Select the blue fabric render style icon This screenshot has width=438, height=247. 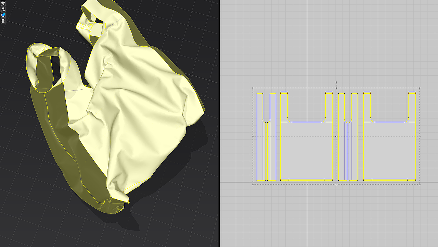[x=3, y=15]
